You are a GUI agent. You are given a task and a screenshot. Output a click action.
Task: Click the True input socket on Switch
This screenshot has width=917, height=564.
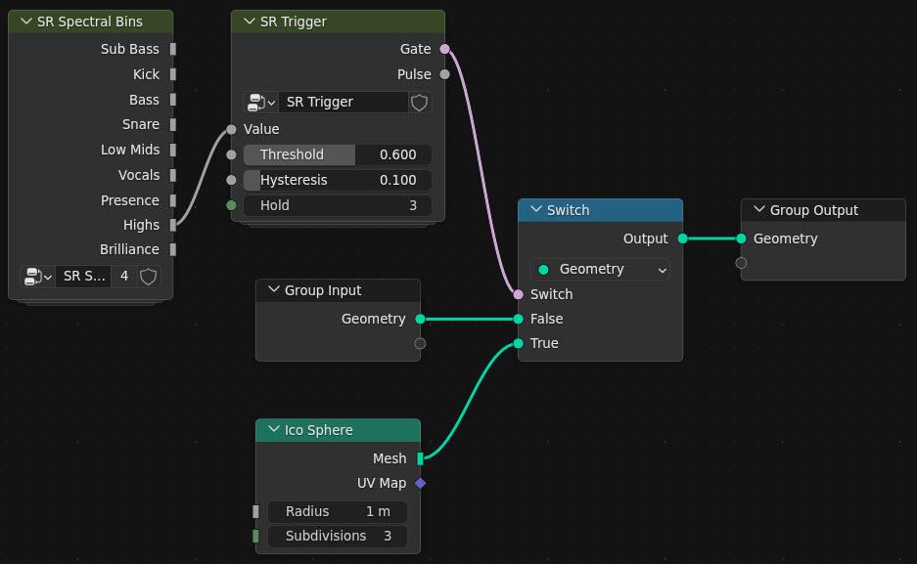click(518, 343)
